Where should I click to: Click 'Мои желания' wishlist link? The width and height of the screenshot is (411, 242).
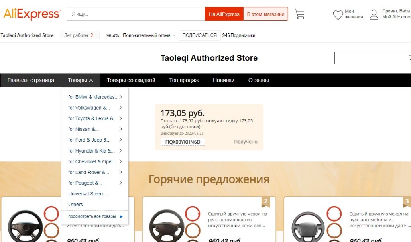[x=354, y=14]
